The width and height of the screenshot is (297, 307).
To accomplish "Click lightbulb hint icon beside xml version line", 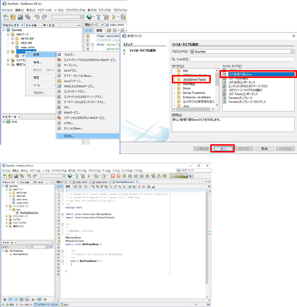I will (88, 36).
